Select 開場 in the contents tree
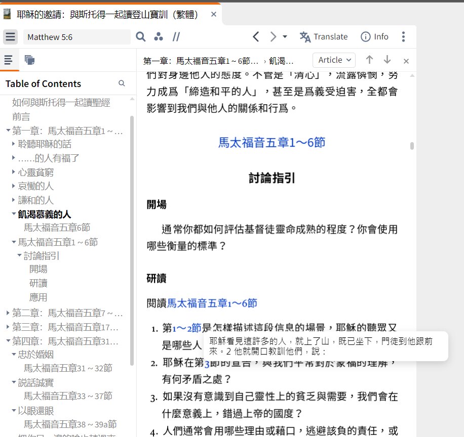The image size is (464, 437). [38, 269]
